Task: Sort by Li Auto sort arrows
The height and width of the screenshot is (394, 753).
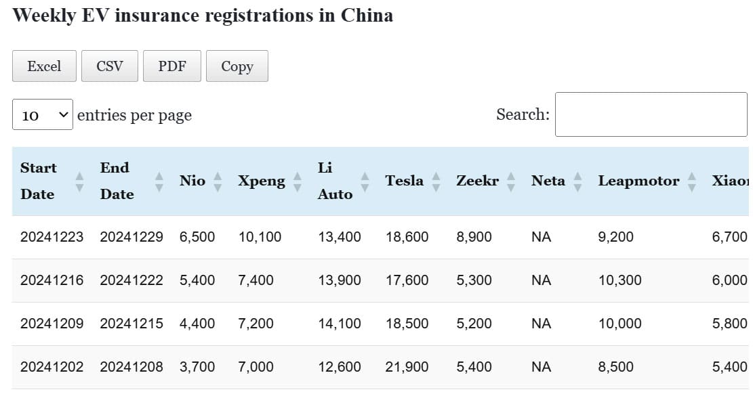Action: pos(365,181)
